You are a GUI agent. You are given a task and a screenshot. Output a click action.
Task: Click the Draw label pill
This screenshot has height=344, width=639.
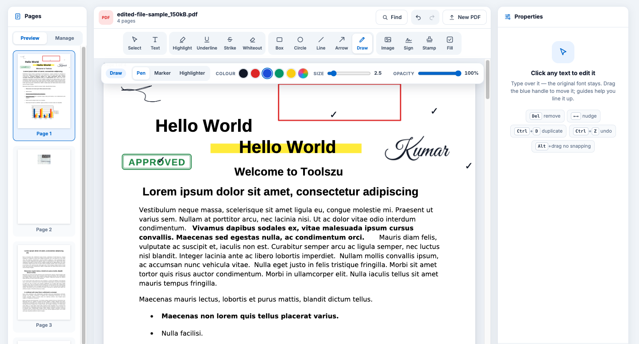(x=116, y=73)
